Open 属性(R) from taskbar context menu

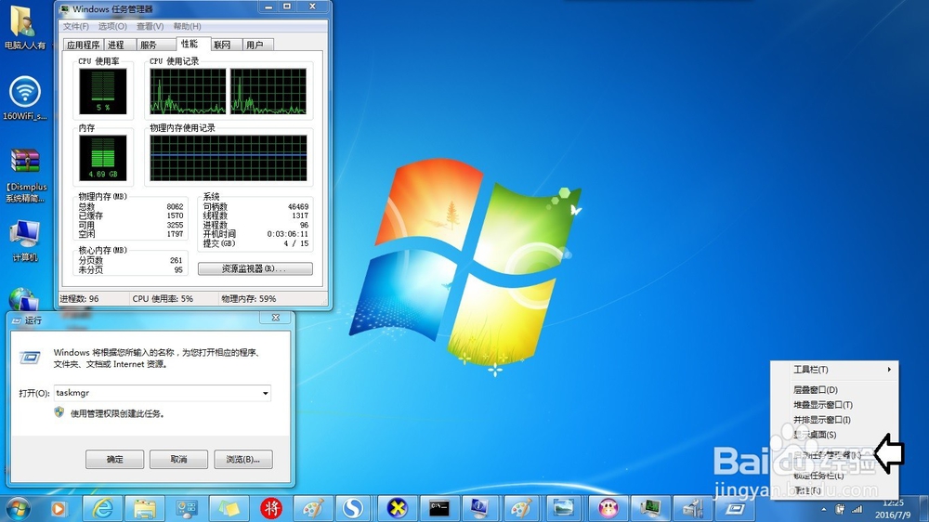point(834,490)
